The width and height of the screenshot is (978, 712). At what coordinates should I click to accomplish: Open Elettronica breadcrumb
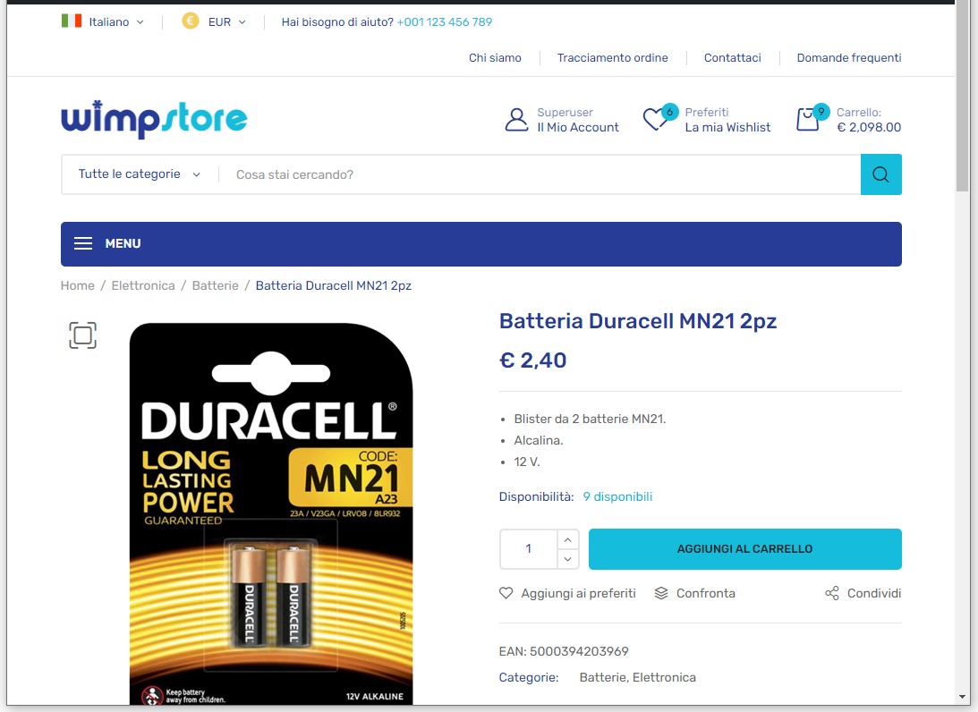tap(143, 285)
